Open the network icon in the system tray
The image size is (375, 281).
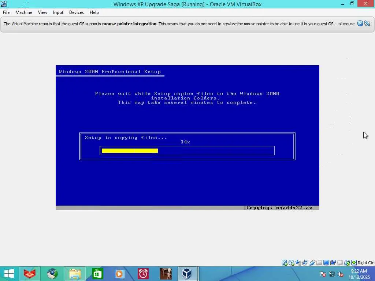[331, 274]
